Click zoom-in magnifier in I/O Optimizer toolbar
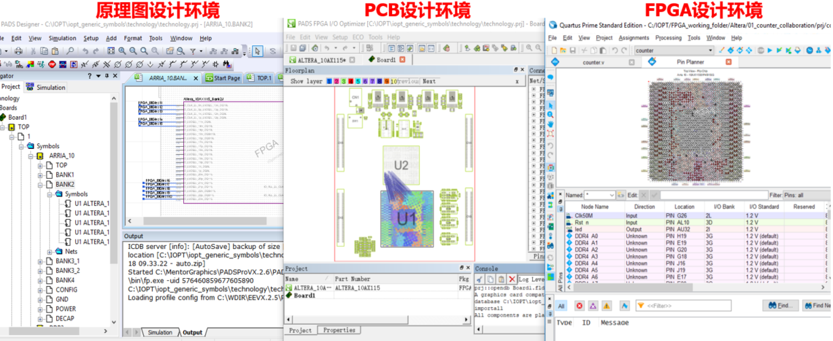The height and width of the screenshot is (341, 833). point(529,48)
